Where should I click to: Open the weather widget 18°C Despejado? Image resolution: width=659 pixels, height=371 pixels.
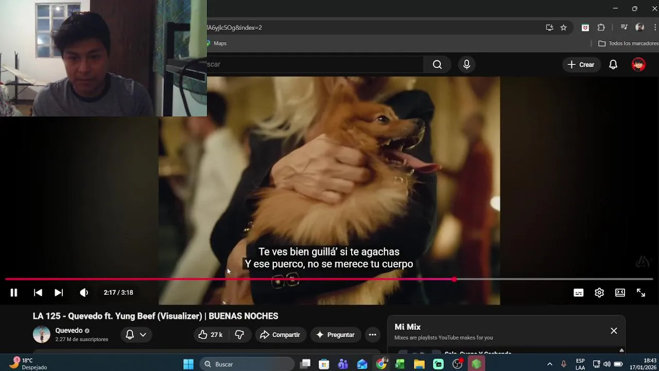coord(28,364)
